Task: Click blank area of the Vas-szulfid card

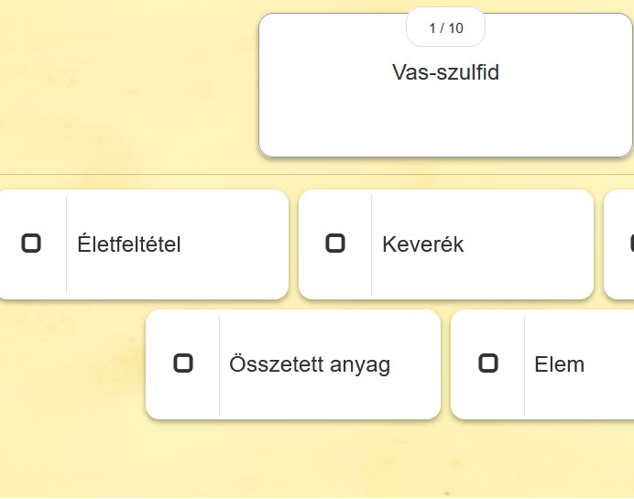Action: point(445,121)
